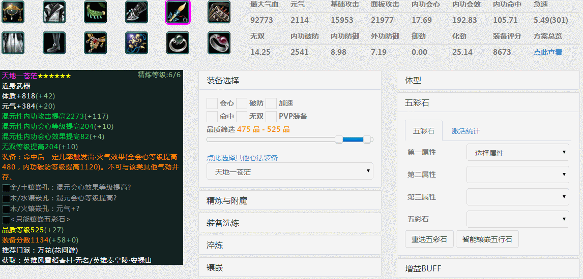Select the hidden weapon box slot
The image size is (583, 279).
(219, 12)
